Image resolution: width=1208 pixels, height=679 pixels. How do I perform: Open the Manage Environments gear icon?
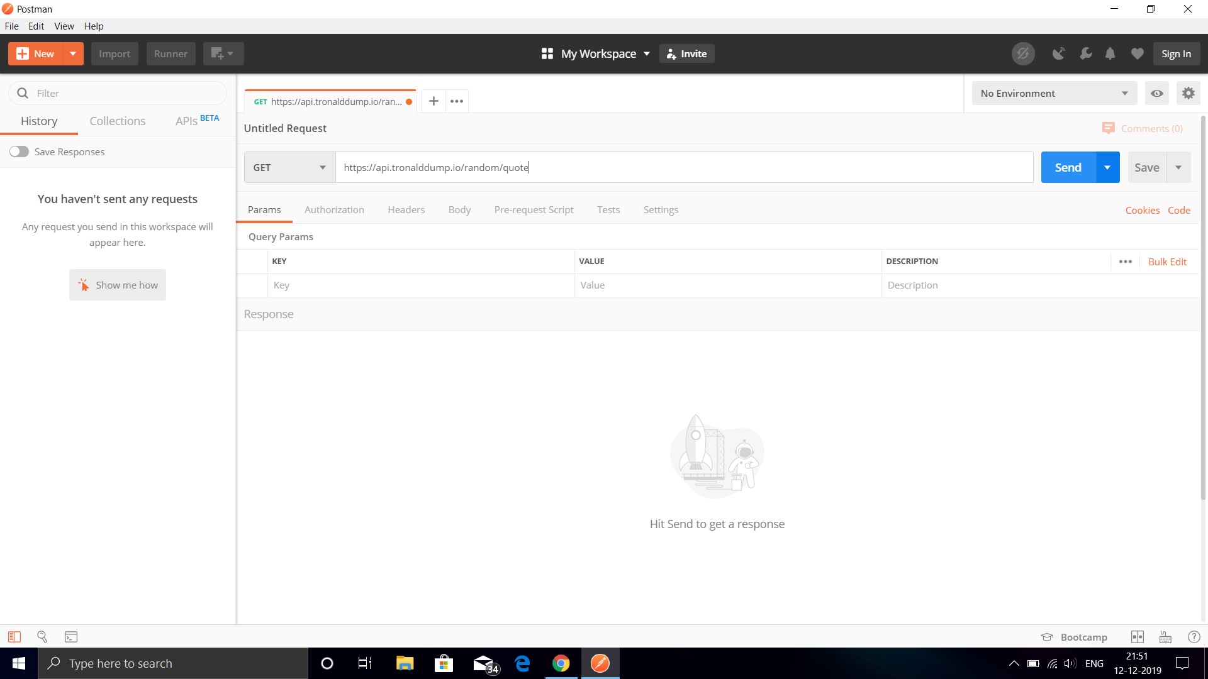pyautogui.click(x=1188, y=93)
